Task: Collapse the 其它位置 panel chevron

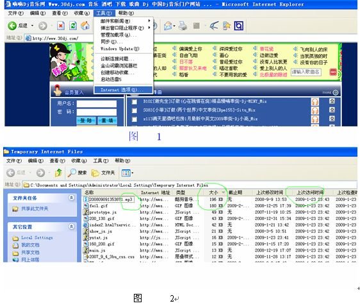Action: [71, 227]
